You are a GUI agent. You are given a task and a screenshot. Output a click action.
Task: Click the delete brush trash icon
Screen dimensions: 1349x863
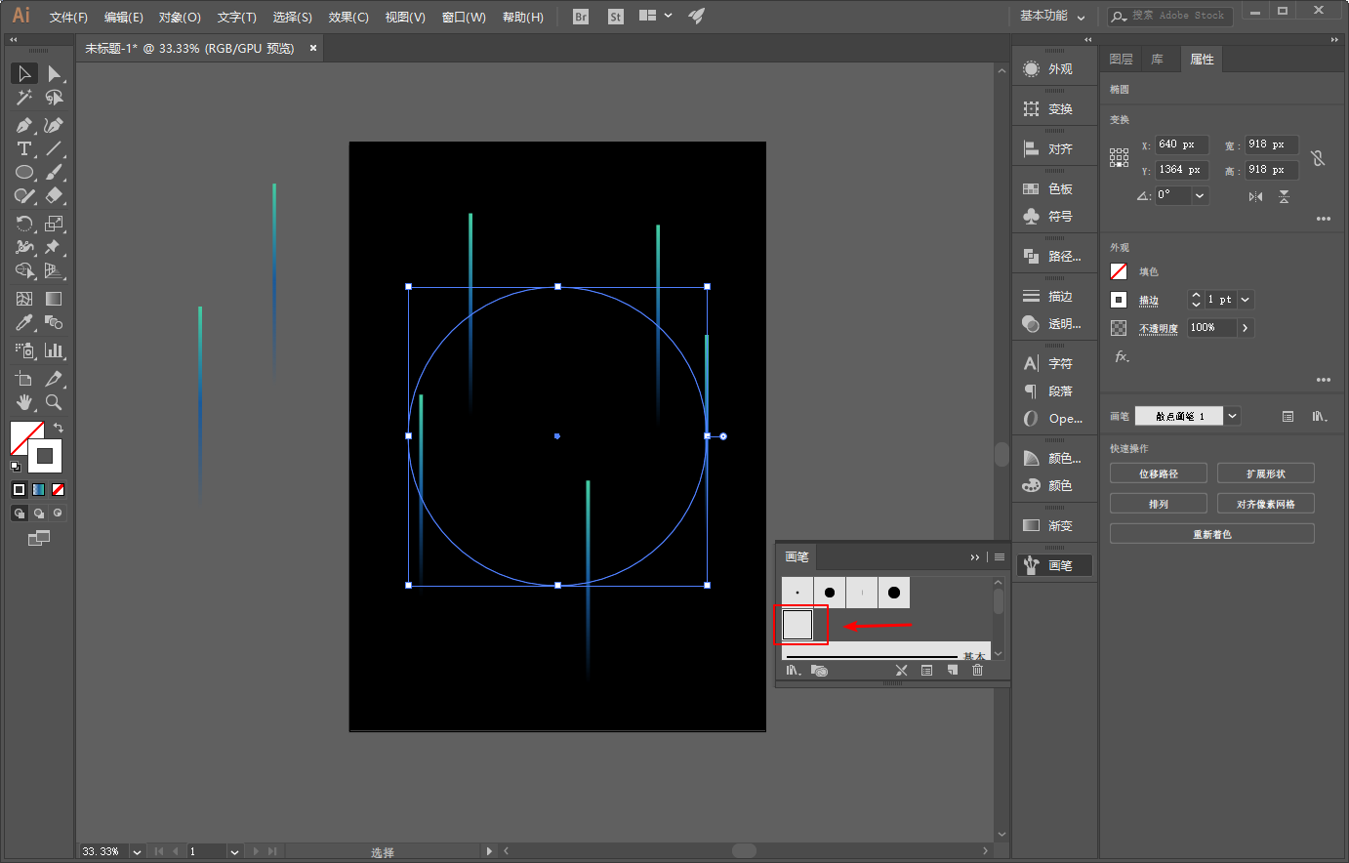(x=977, y=671)
